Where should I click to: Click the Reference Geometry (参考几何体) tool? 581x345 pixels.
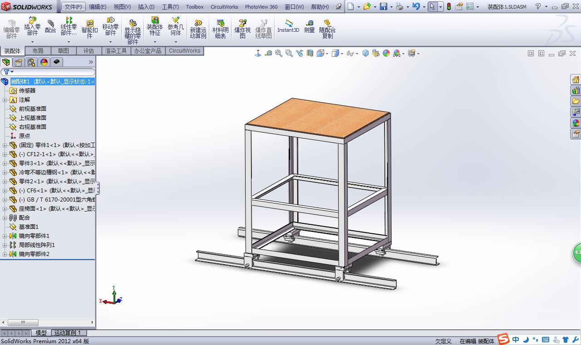(x=176, y=26)
